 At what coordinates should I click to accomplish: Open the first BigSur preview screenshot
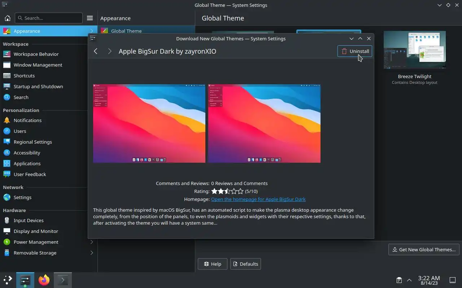click(x=149, y=123)
